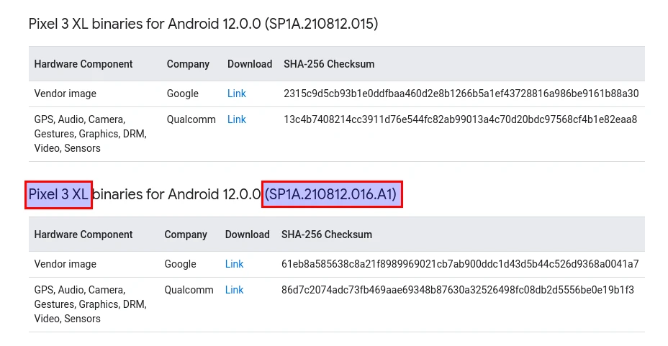Click the "Qualcomm" company cell in second table
This screenshot has height=346, width=668.
[189, 290]
